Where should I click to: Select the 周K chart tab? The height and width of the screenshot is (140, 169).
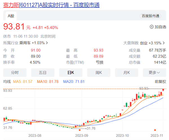pos(99,73)
